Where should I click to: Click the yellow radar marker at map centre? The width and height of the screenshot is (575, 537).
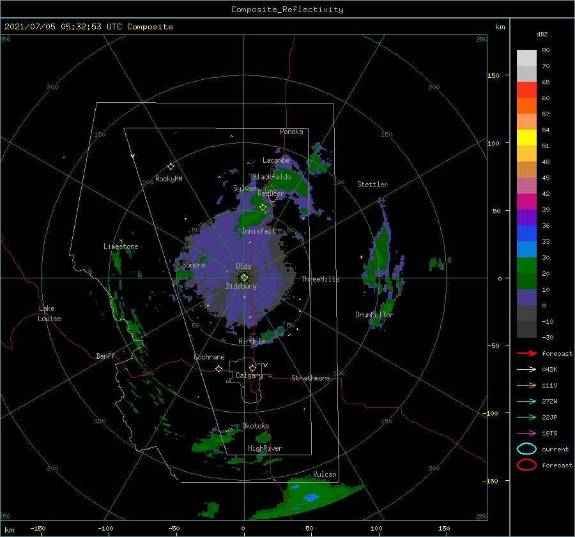pyautogui.click(x=244, y=278)
